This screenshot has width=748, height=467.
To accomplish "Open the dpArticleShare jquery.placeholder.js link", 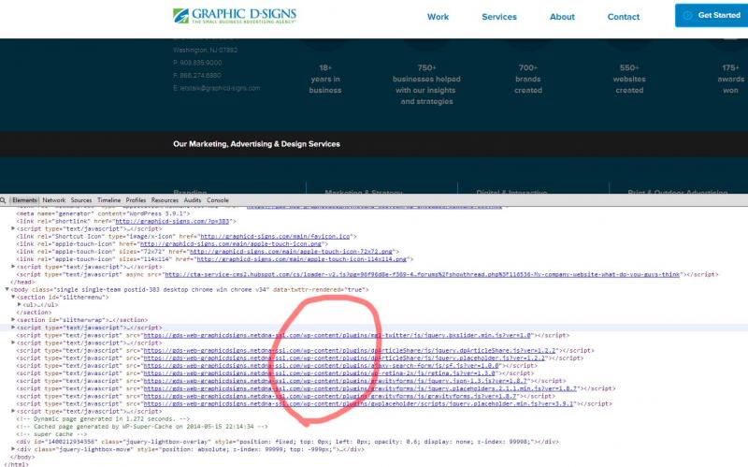I will tap(344, 358).
